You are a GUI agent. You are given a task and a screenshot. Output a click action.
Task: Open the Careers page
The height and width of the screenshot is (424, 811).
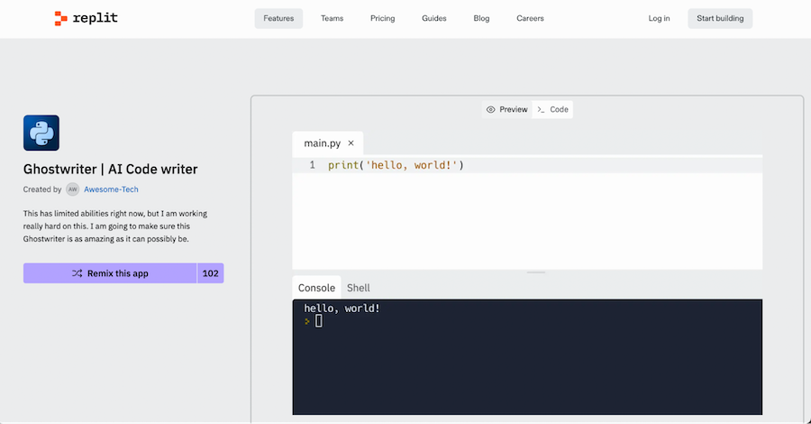530,19
